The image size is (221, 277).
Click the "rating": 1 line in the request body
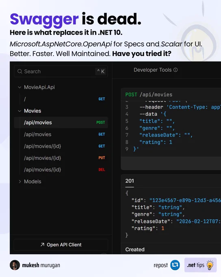[156, 142]
